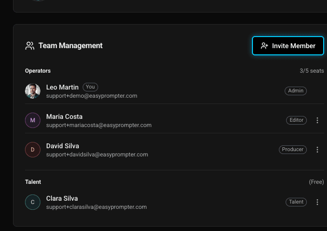Click the Producer role badge for David
This screenshot has height=231, width=327.
[292, 150]
